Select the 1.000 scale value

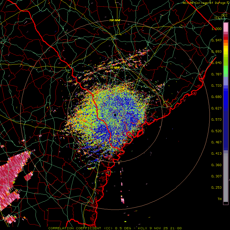click(216, 29)
